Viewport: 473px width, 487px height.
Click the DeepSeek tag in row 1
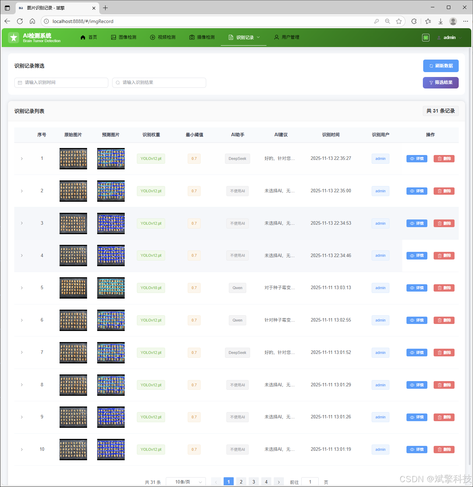[x=238, y=159]
